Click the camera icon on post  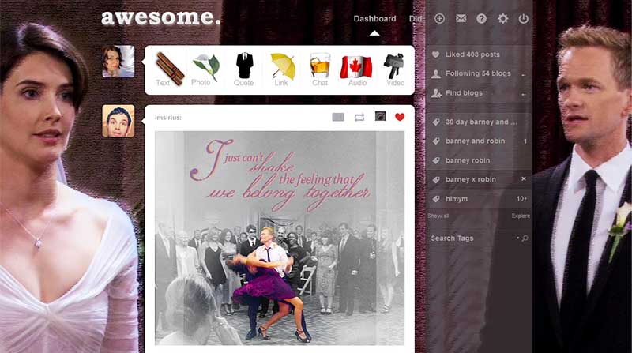380,116
